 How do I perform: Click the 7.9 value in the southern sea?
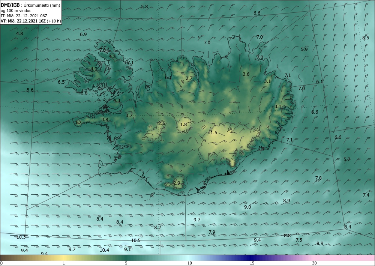pos(212,232)
